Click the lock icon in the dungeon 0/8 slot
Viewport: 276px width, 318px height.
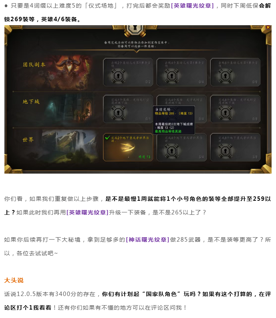point(225,112)
